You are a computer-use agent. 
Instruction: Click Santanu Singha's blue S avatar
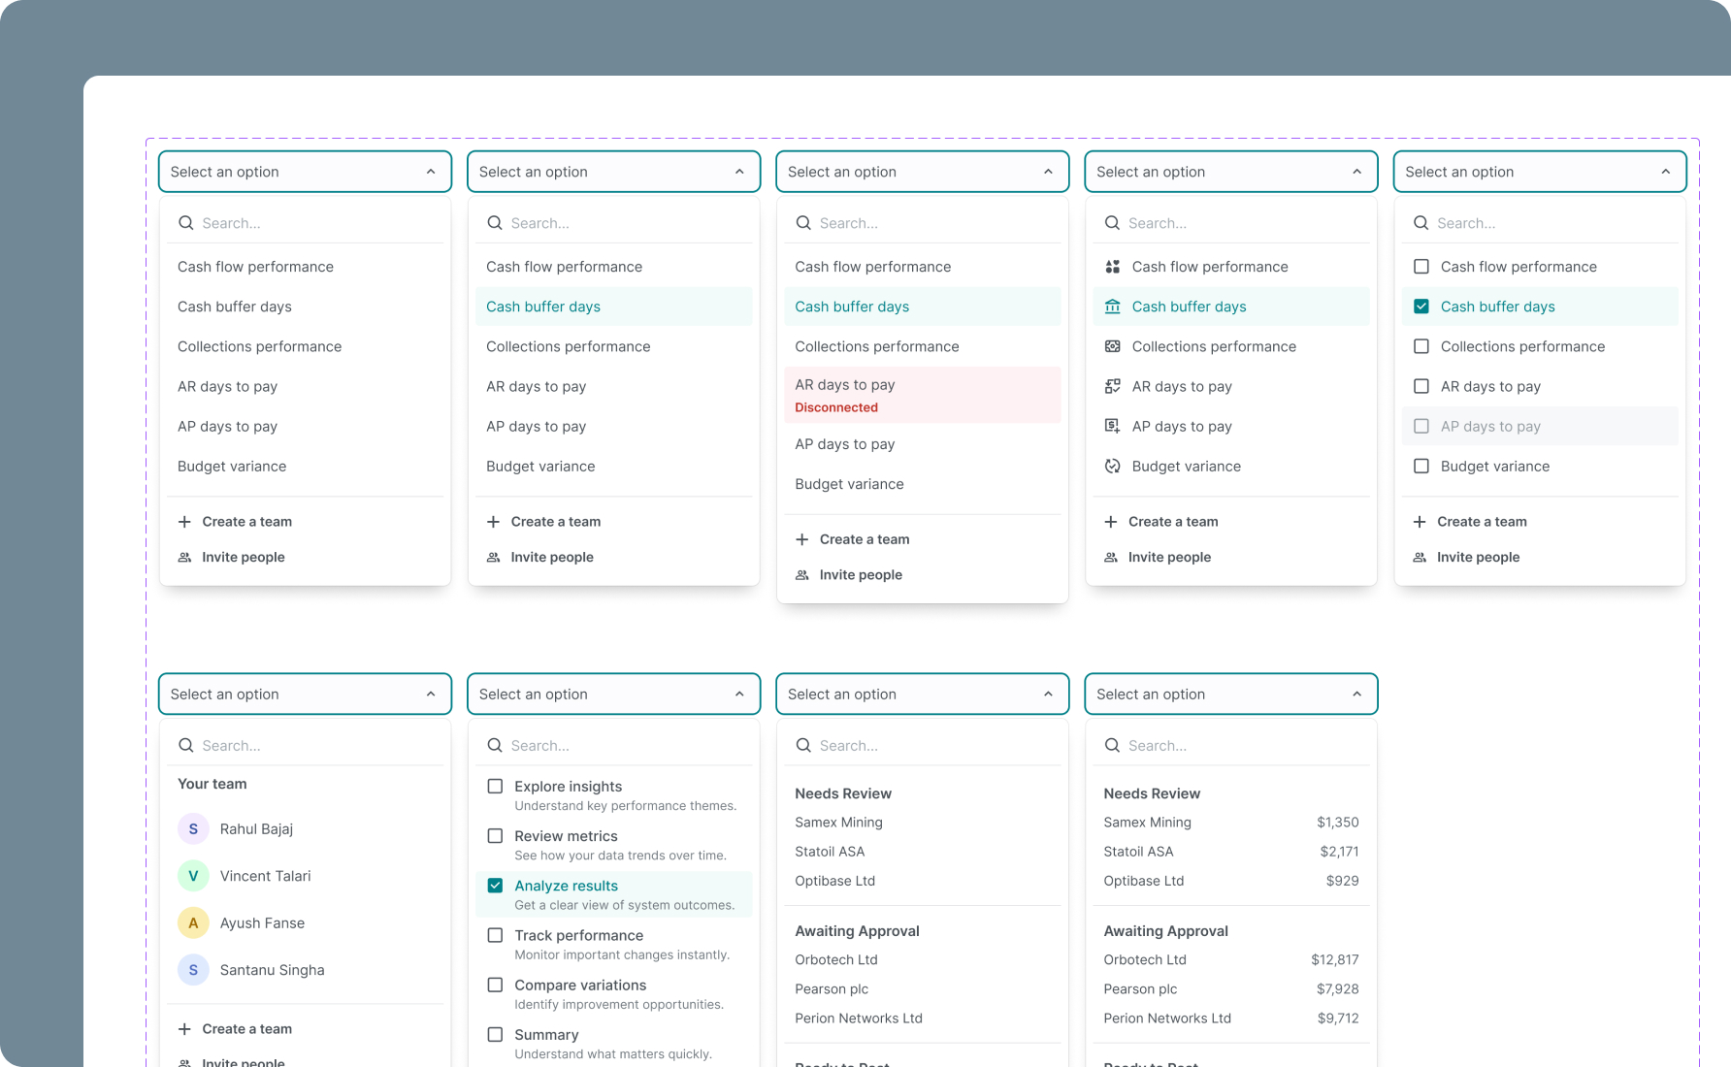tap(193, 970)
